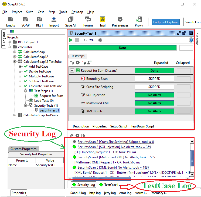Run the security test with green play button

coord(71,40)
